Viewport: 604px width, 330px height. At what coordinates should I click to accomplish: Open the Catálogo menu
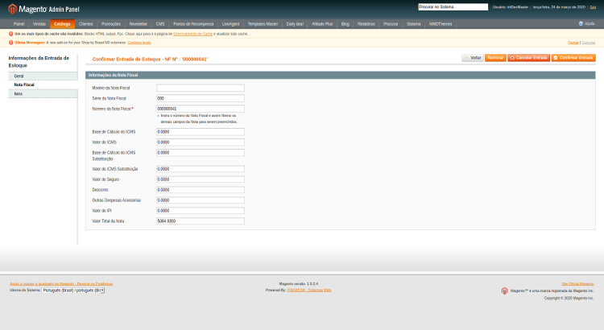click(x=62, y=24)
